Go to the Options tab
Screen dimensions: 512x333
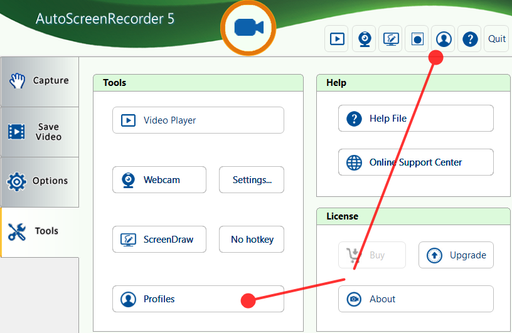click(x=40, y=181)
